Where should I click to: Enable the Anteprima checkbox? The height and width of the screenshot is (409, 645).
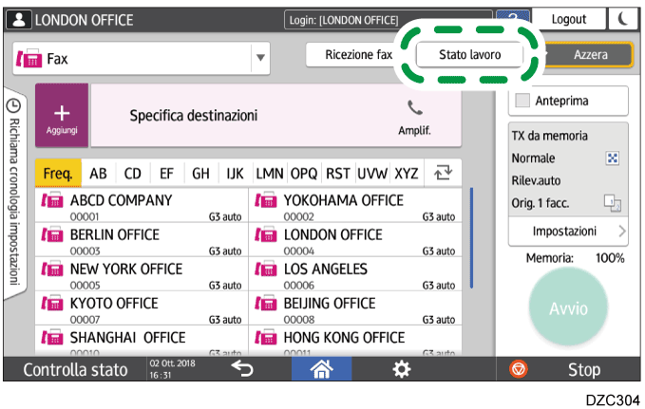point(522,101)
